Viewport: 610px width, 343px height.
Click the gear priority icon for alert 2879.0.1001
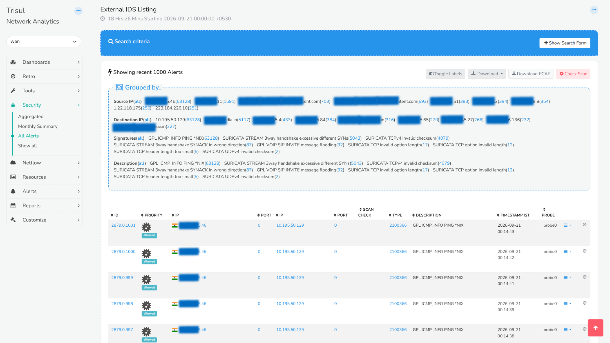point(146,227)
